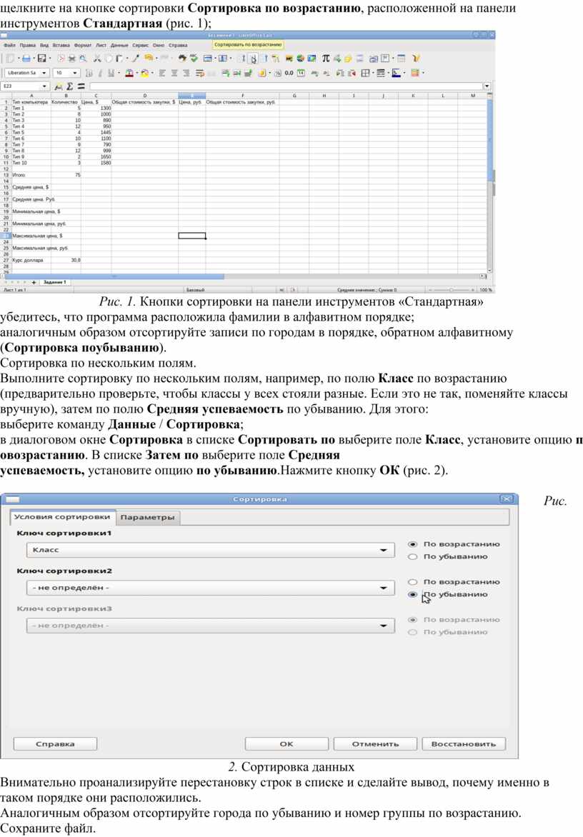The height and width of the screenshot is (837, 583).
Task: Click the Print icon in the Calc toolbar
Action: 72,58
